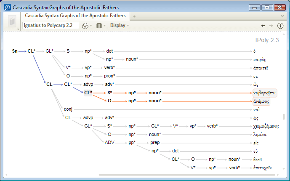Click the Greek word ἀνέμους

(261, 101)
